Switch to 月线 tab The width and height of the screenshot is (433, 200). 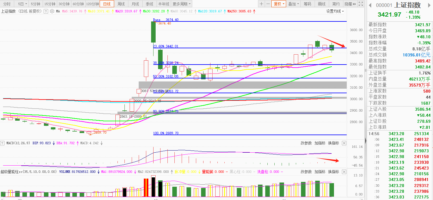click(135, 4)
